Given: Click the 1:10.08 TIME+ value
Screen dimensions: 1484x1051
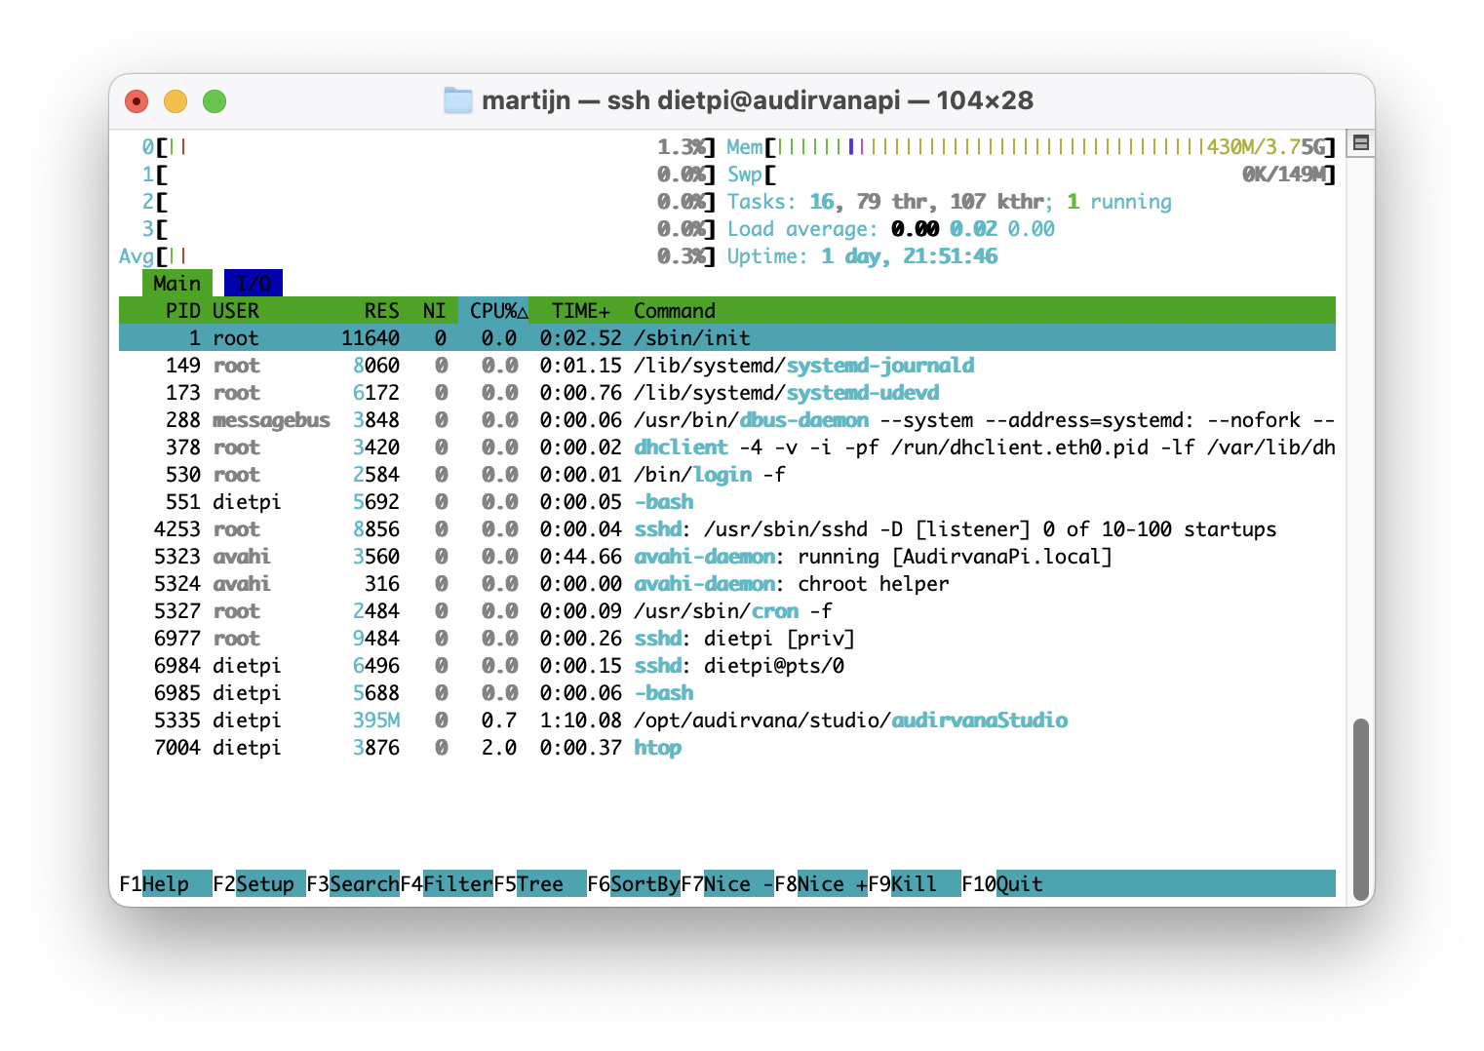Looking at the screenshot, I should [581, 720].
